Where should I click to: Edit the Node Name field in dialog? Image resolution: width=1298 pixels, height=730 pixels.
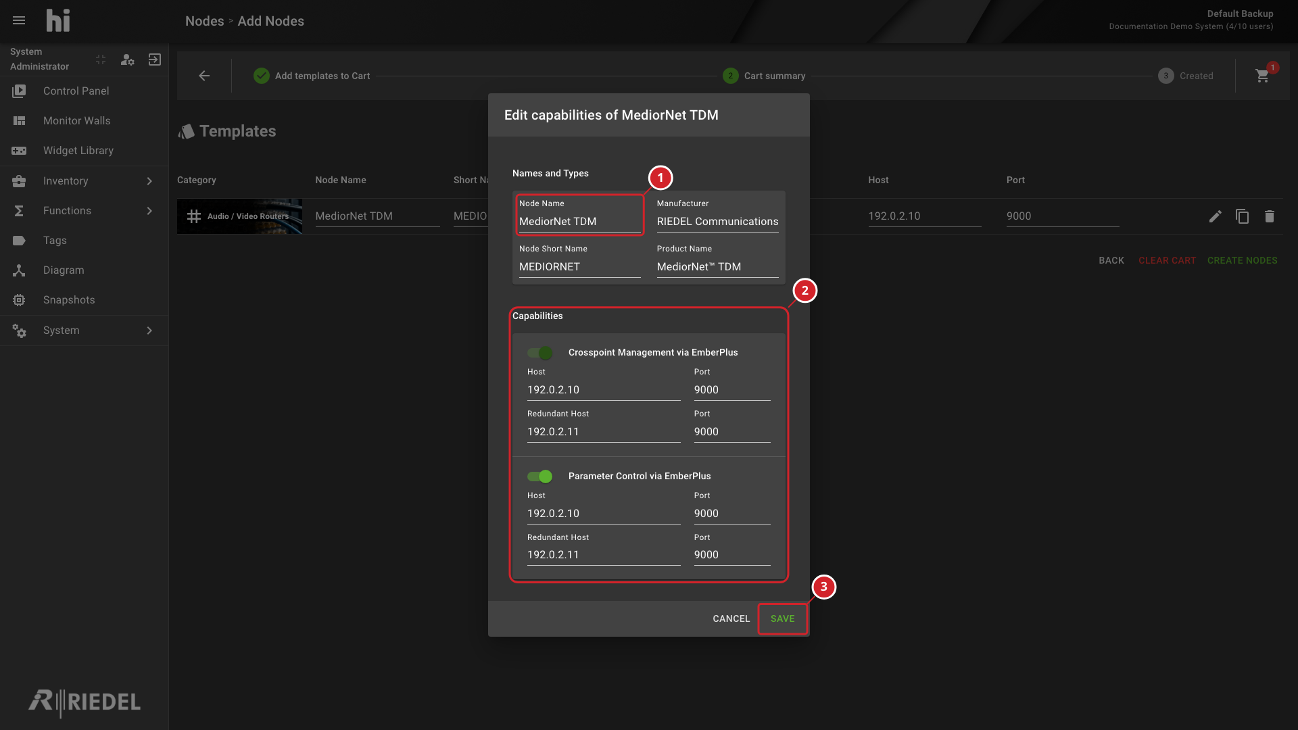click(579, 222)
